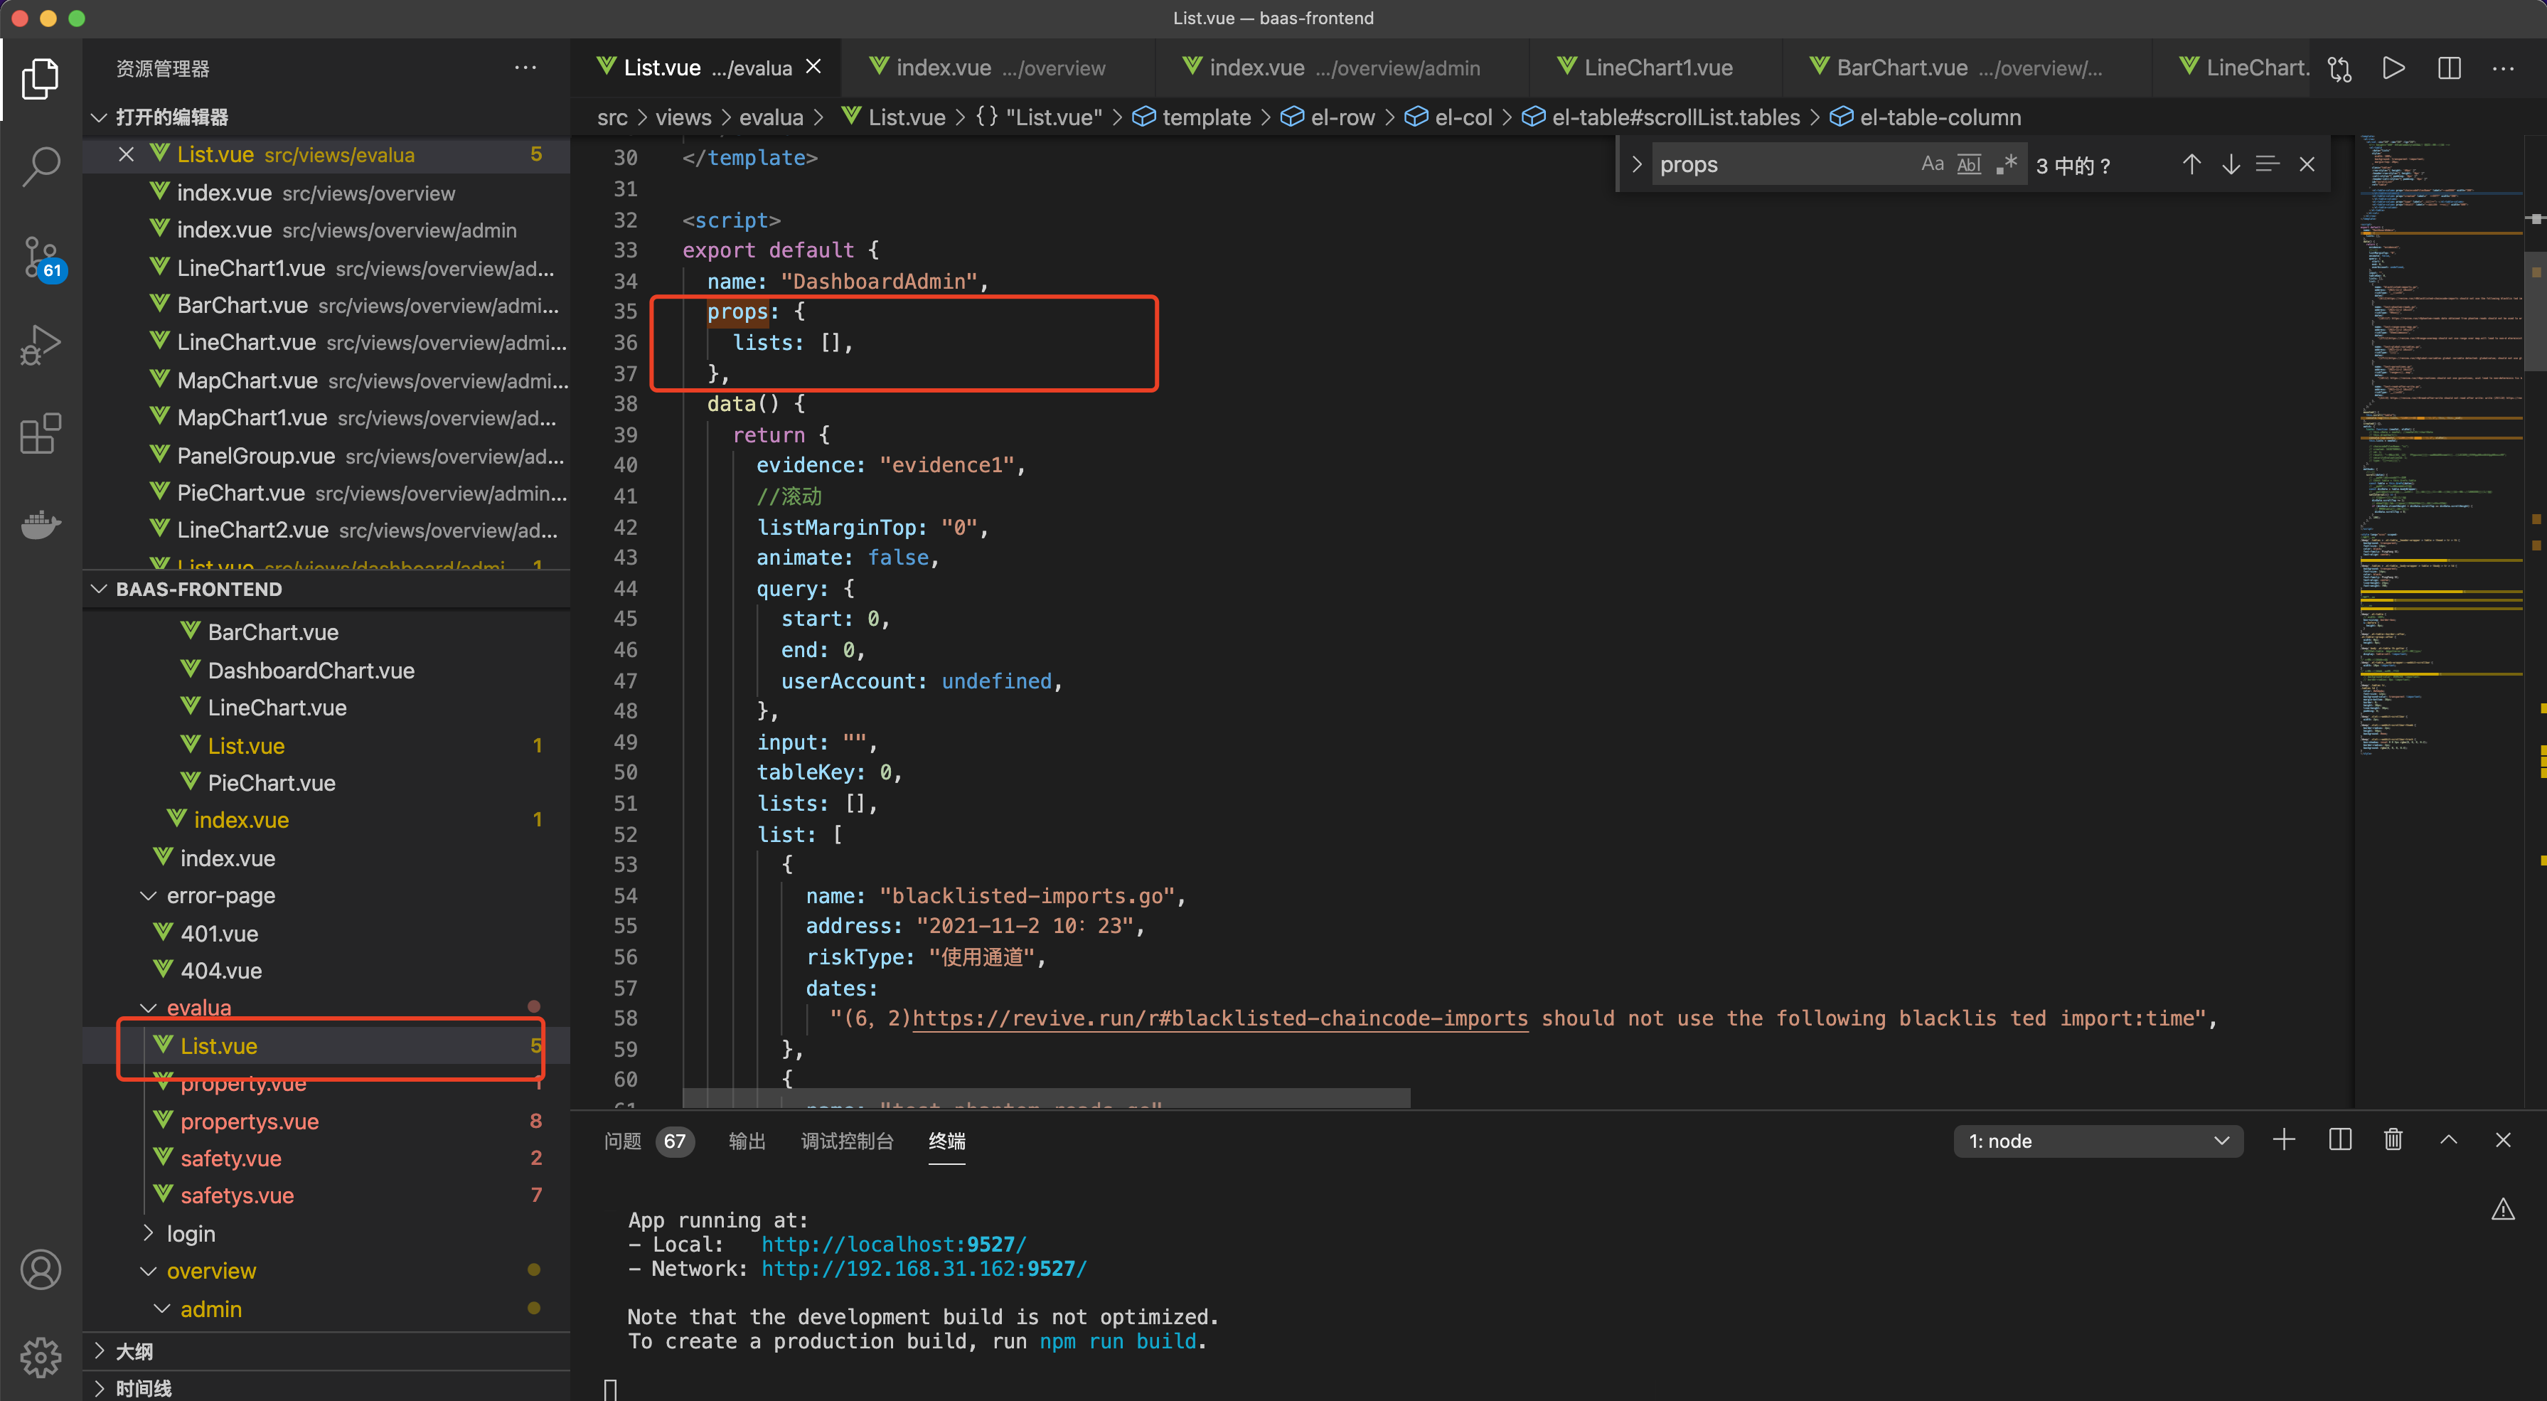This screenshot has width=2547, height=1401.
Task: Go to next find match arrow
Action: tap(2231, 164)
